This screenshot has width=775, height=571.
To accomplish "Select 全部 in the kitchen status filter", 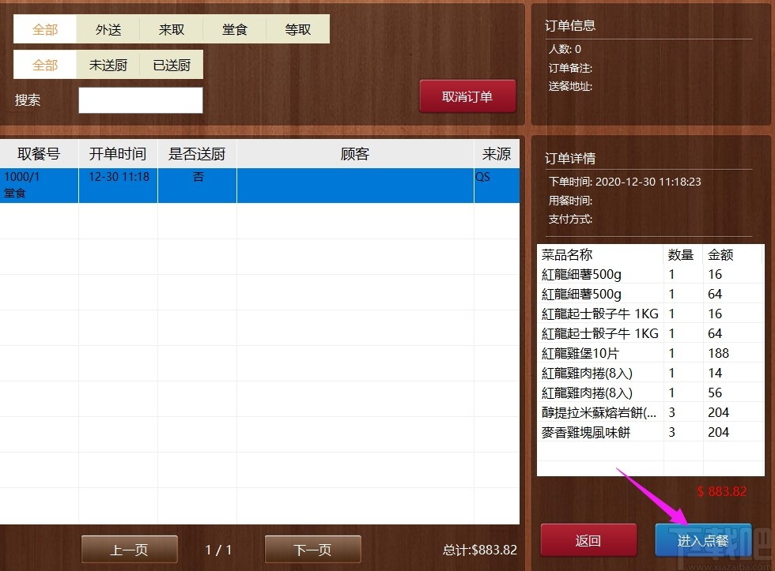I will click(x=45, y=65).
